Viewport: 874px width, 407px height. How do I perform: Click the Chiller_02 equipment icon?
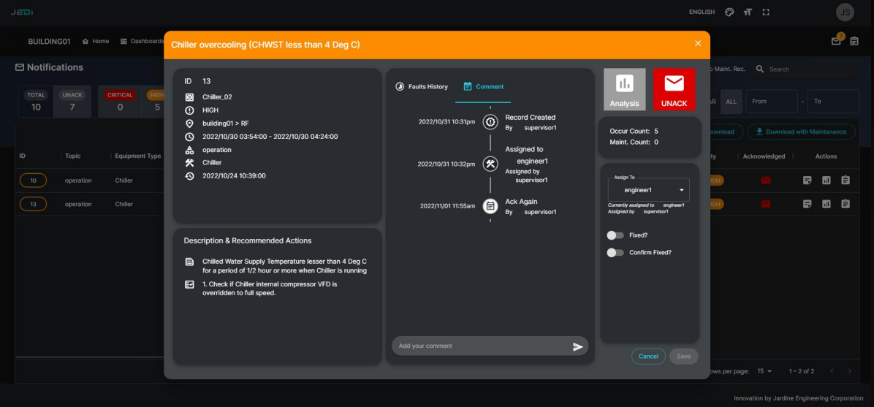[189, 97]
